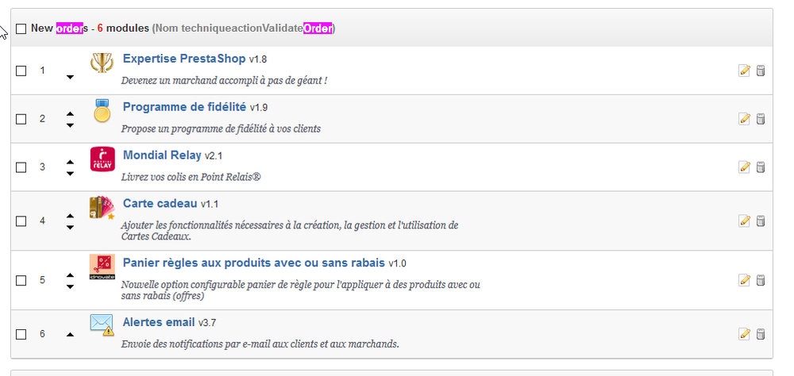Unhook Programme de fidélité with trash icon
The width and height of the screenshot is (794, 376).
[x=760, y=119]
